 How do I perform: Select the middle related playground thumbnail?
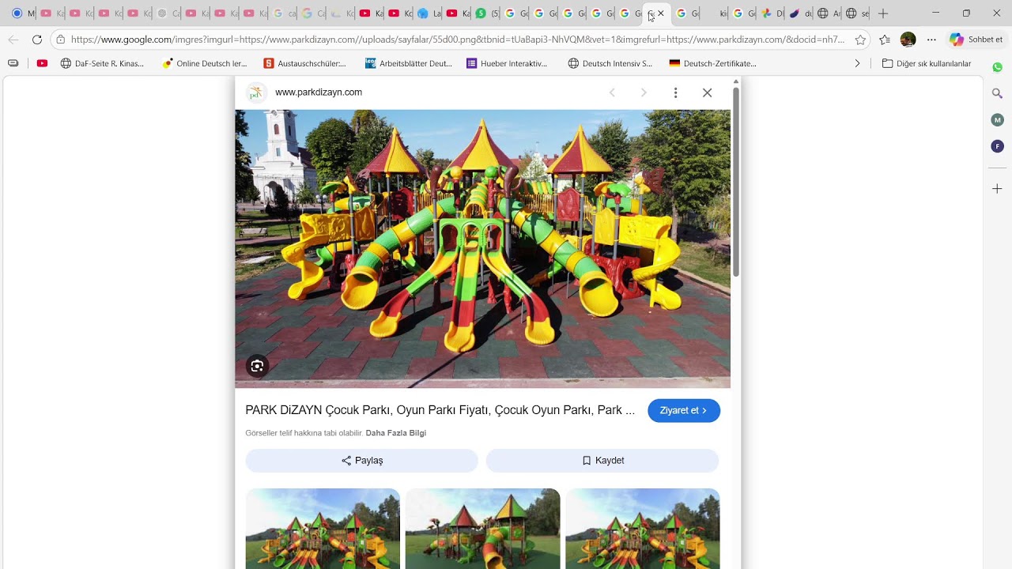(482, 529)
